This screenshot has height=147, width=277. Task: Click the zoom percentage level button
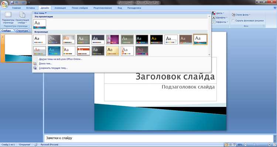click(240, 145)
